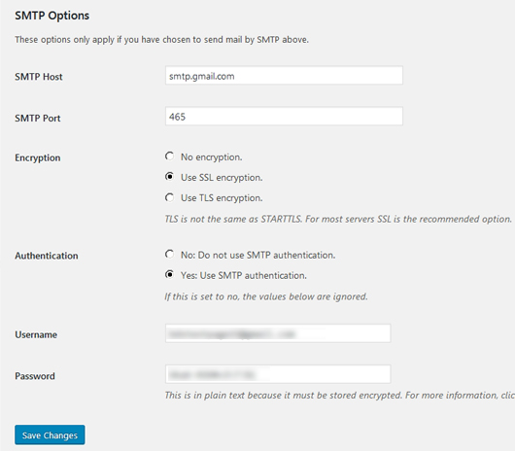Viewport: 515px width, 451px height.
Task: Focus the Username text field
Action: click(278, 333)
